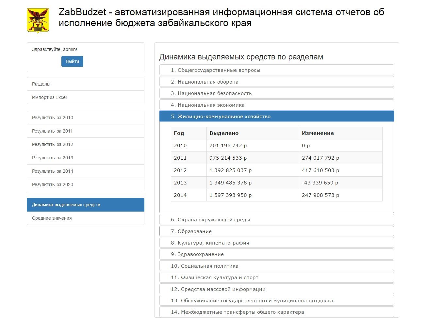Click the Здравствуйте, admin! greeting
The width and height of the screenshot is (426, 318).
[55, 49]
